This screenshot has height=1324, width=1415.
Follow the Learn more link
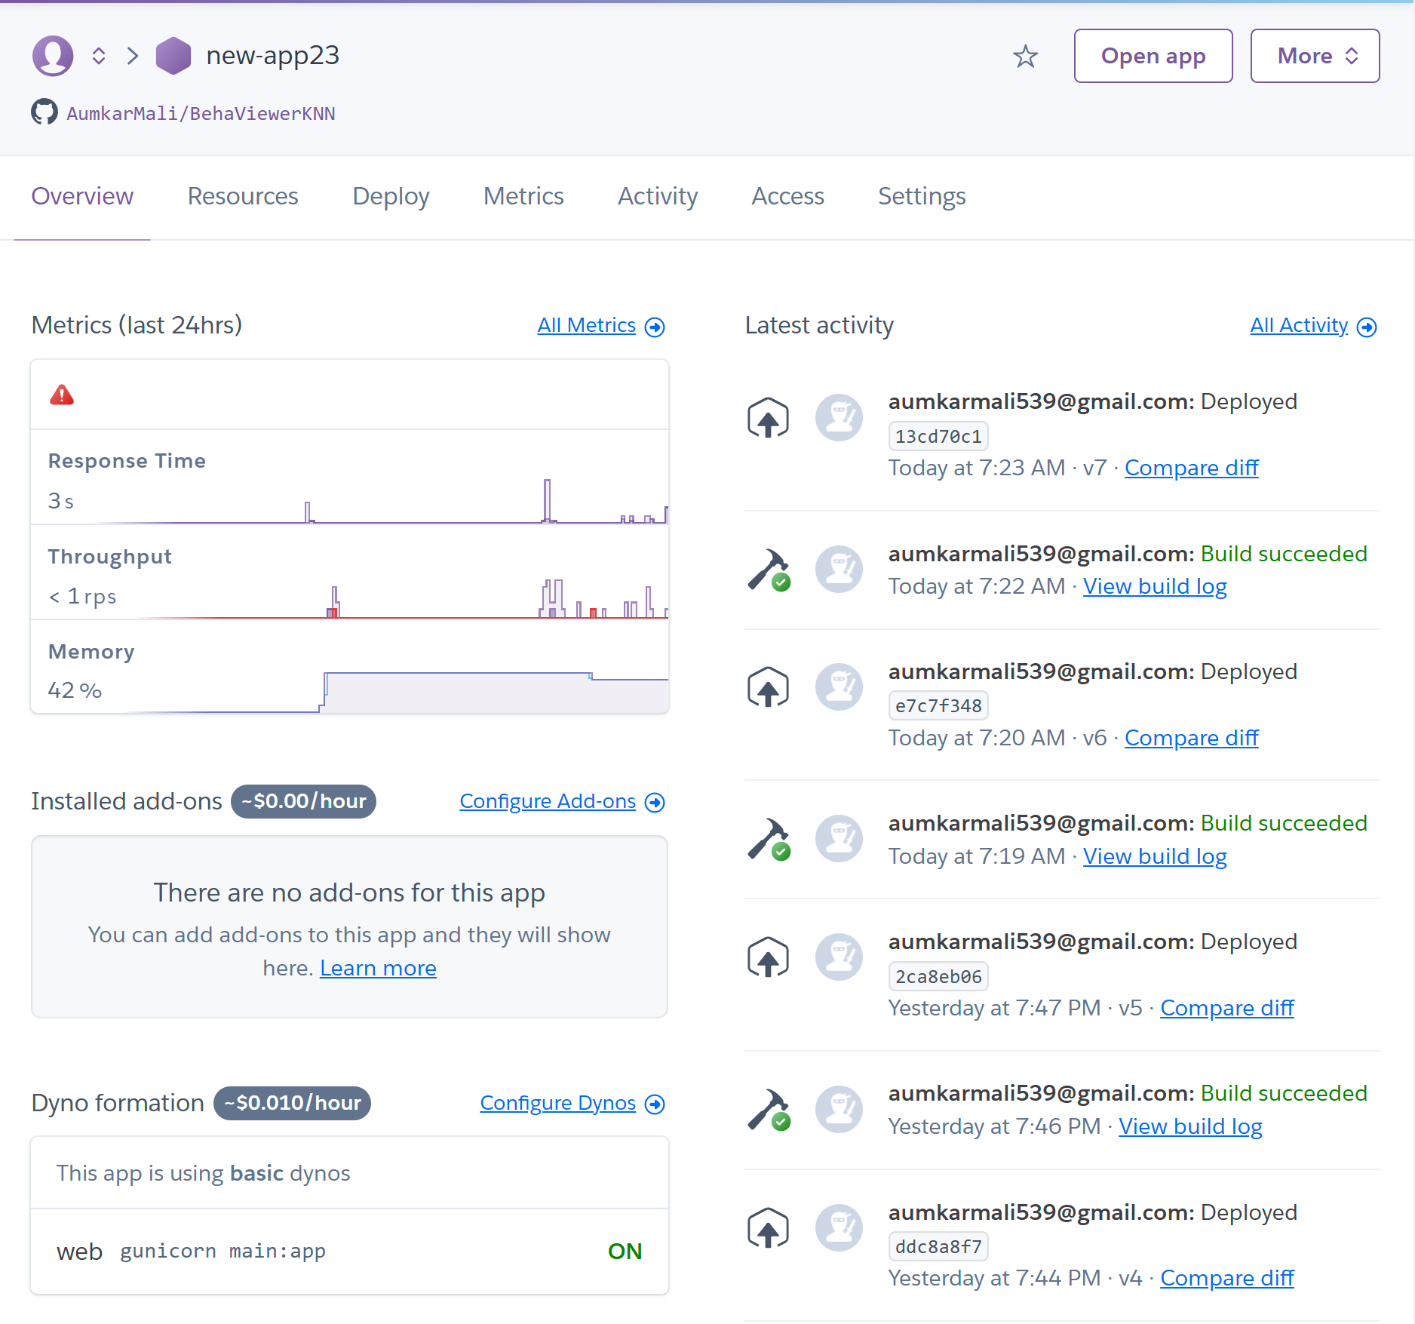(x=378, y=968)
